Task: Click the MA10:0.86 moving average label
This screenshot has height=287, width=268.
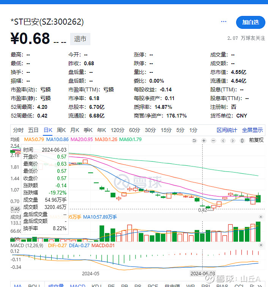Action: click(57, 140)
